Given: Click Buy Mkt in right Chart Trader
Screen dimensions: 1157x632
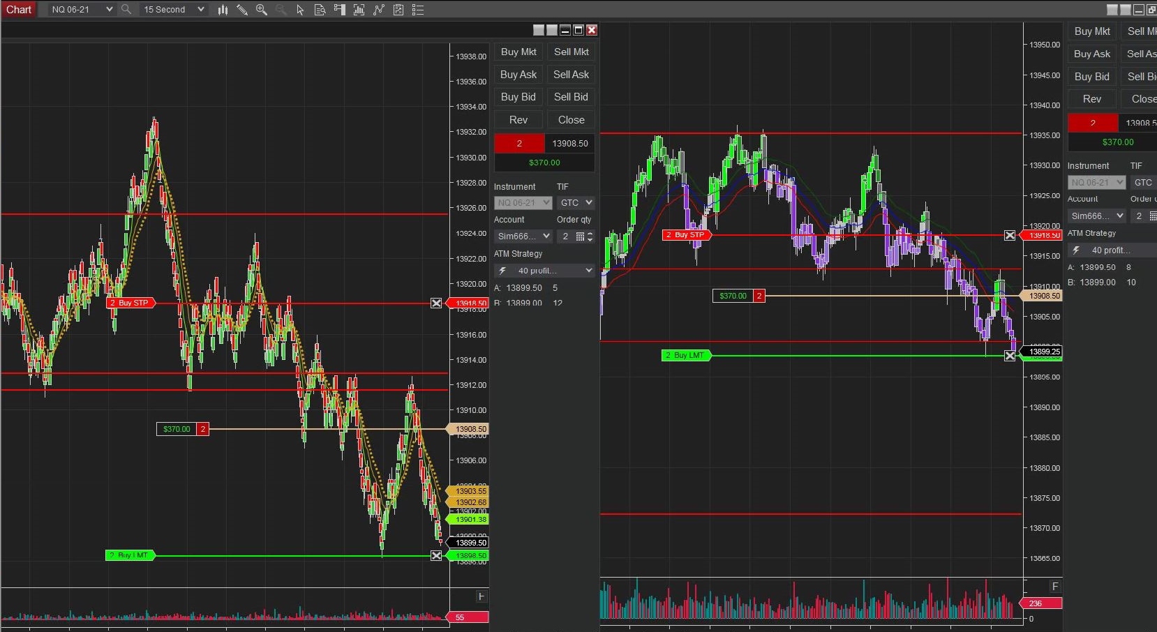Looking at the screenshot, I should point(1092,31).
